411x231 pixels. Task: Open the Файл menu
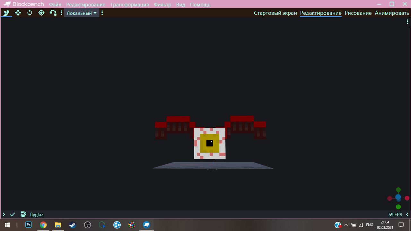(55, 4)
